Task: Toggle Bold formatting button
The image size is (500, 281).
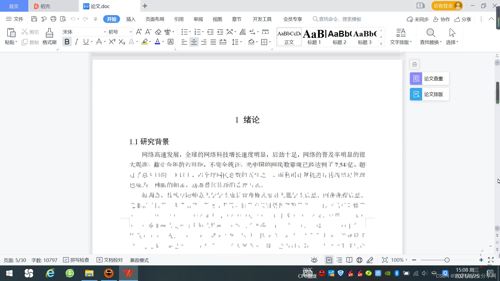Action: point(67,42)
